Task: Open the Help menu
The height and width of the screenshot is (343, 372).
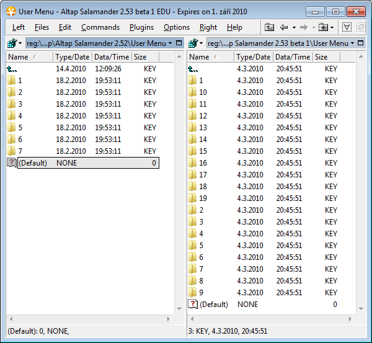Action: click(x=234, y=27)
